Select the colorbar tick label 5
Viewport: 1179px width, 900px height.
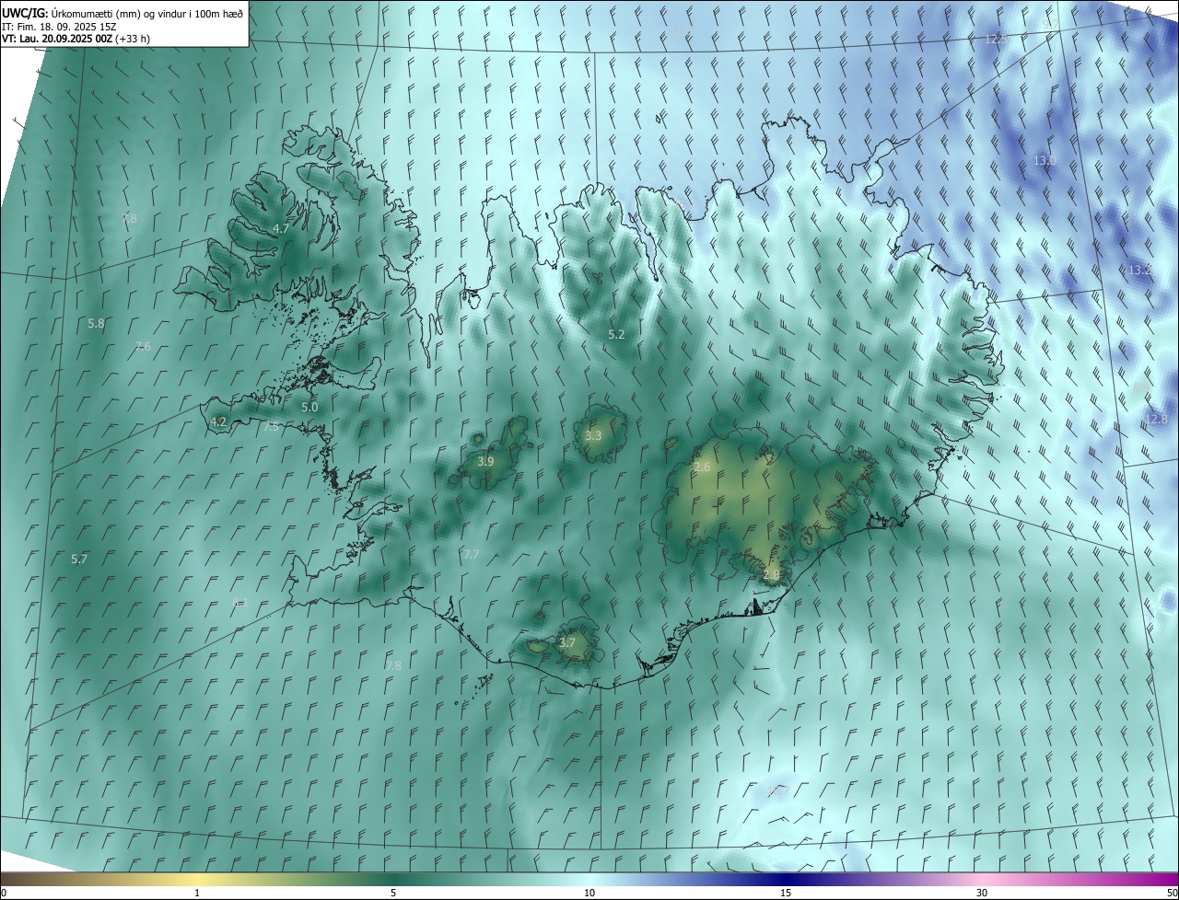393,893
